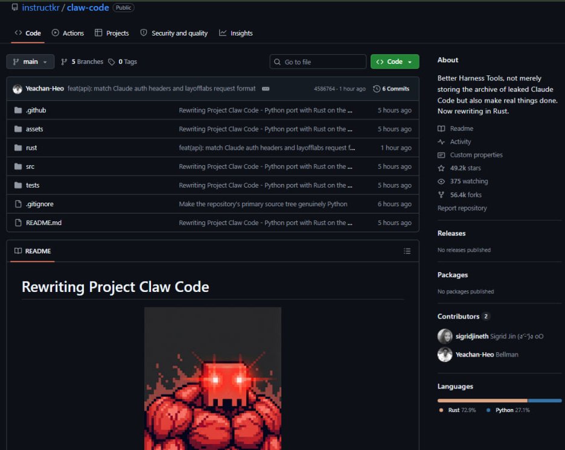This screenshot has width=565, height=450.
Task: Fork the repository using the fork control
Action: point(441,194)
